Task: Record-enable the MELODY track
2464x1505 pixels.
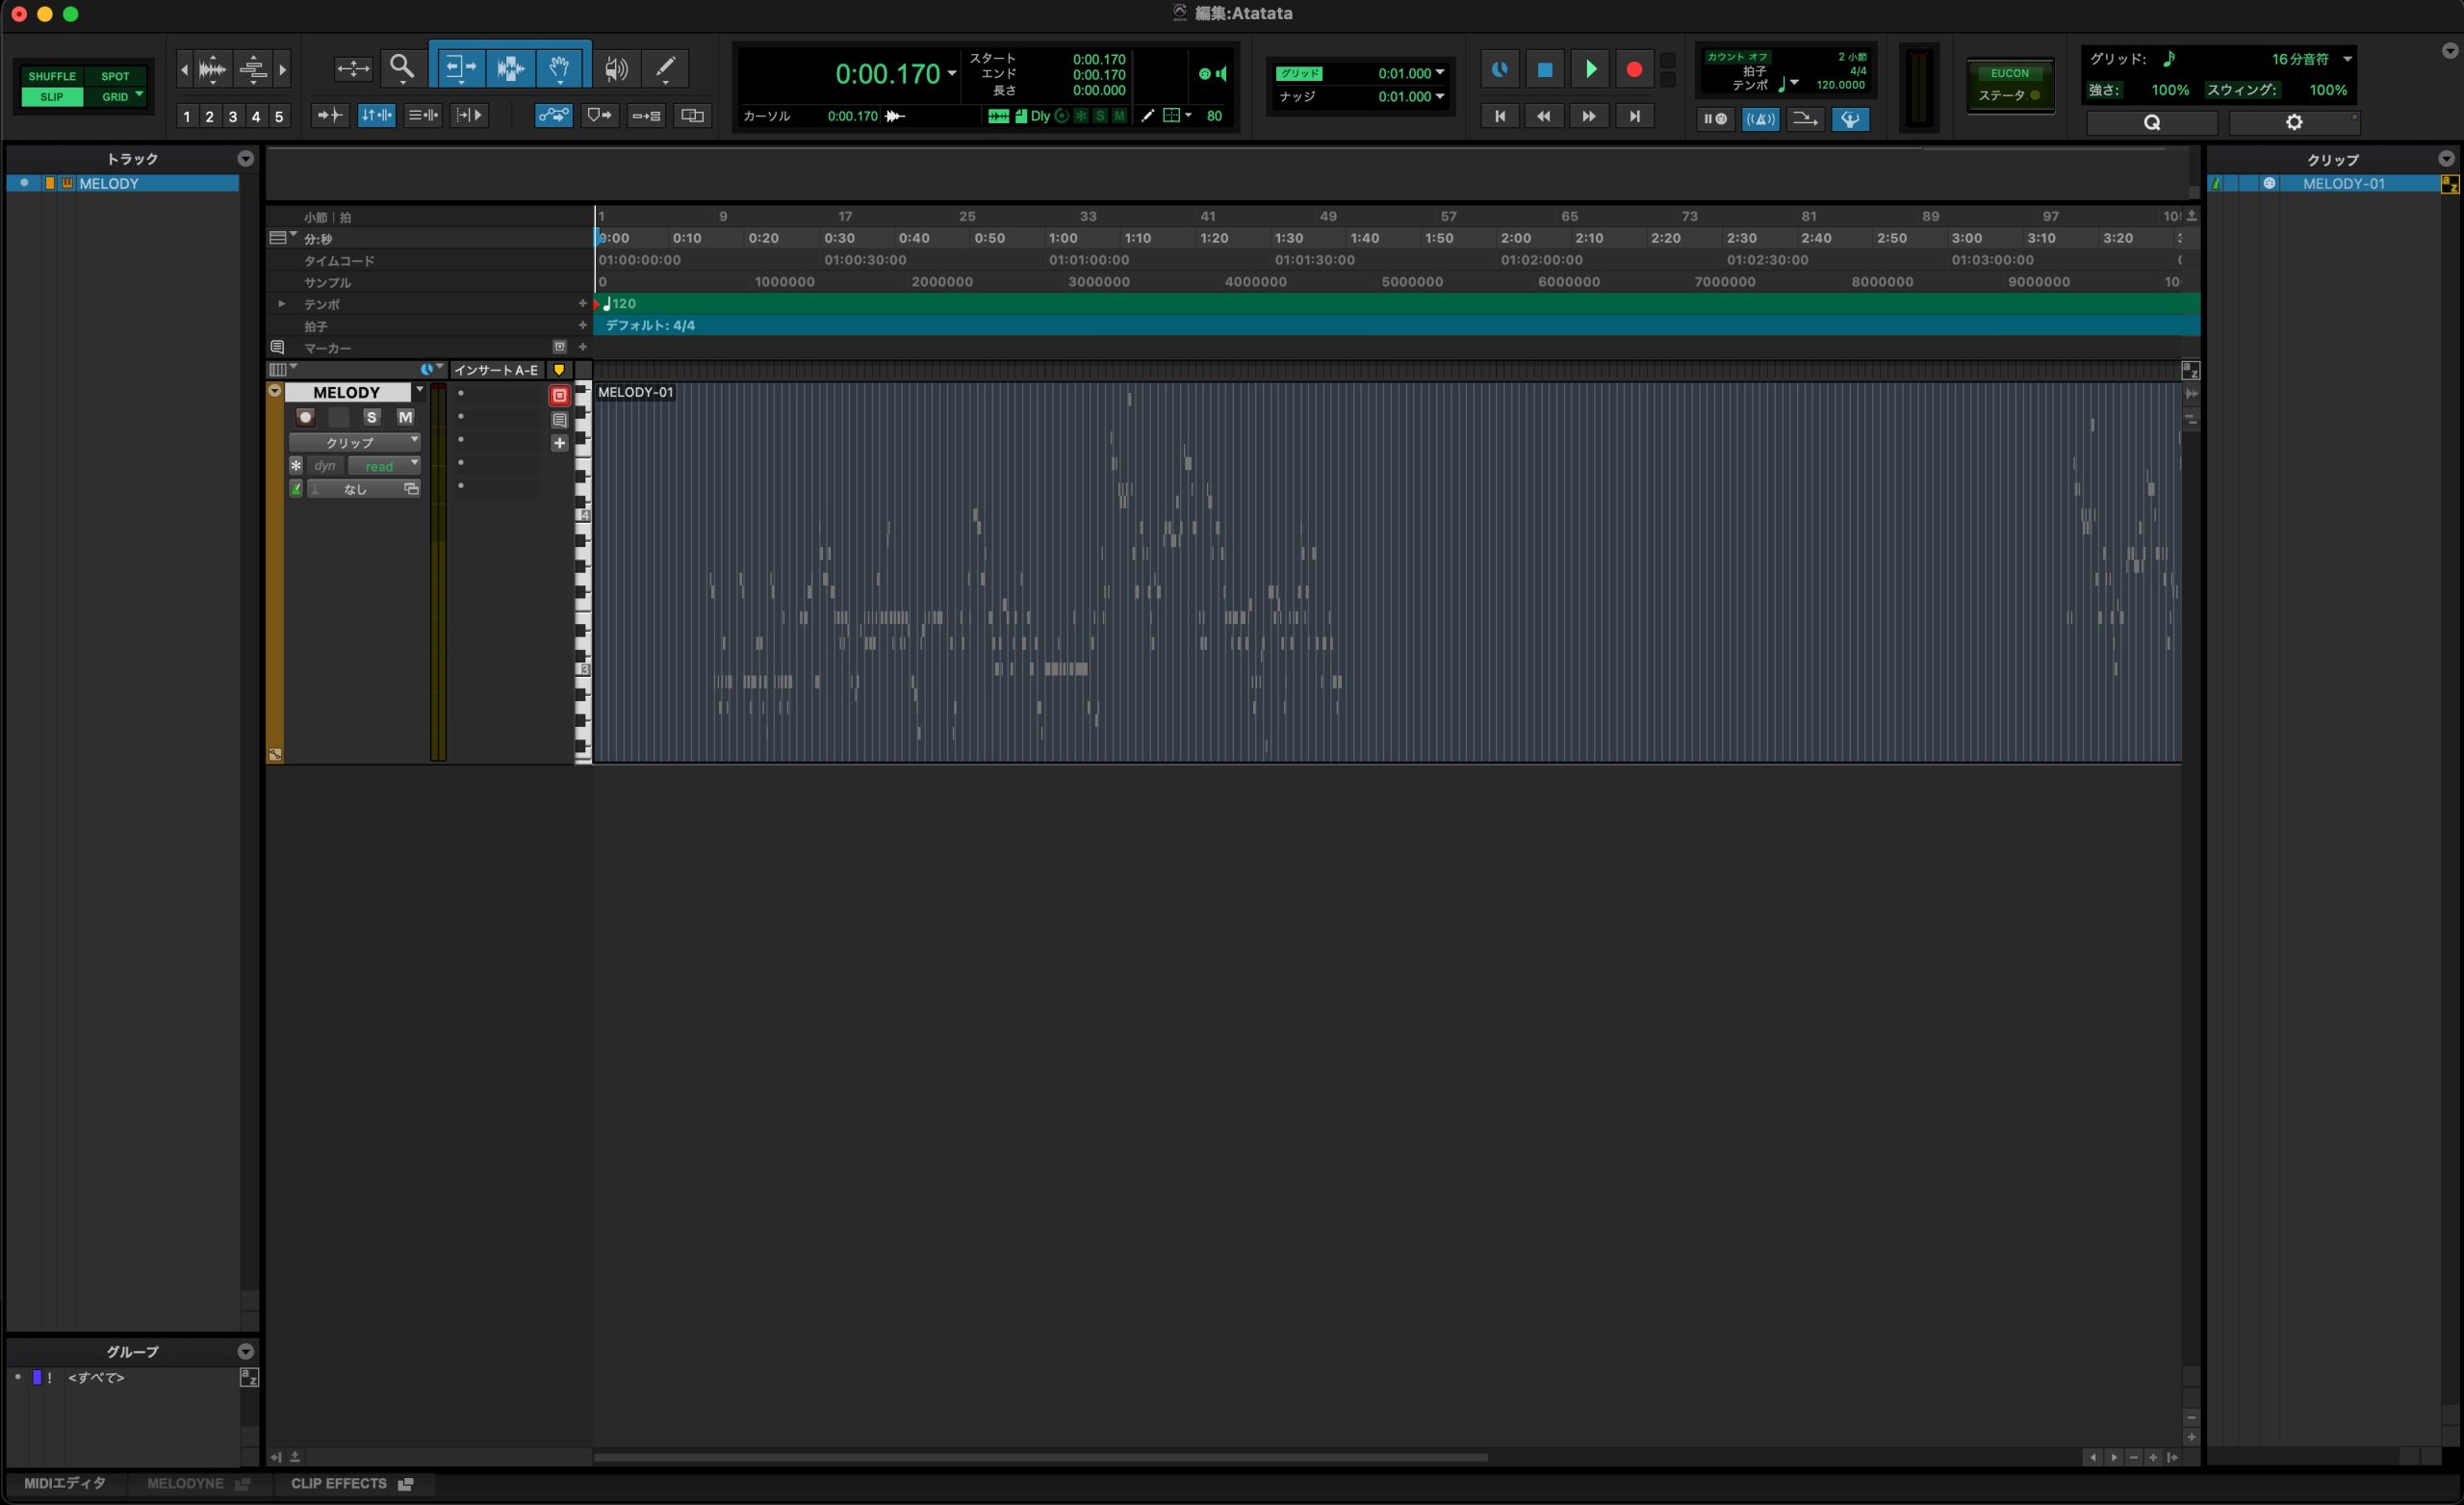Action: (x=306, y=417)
